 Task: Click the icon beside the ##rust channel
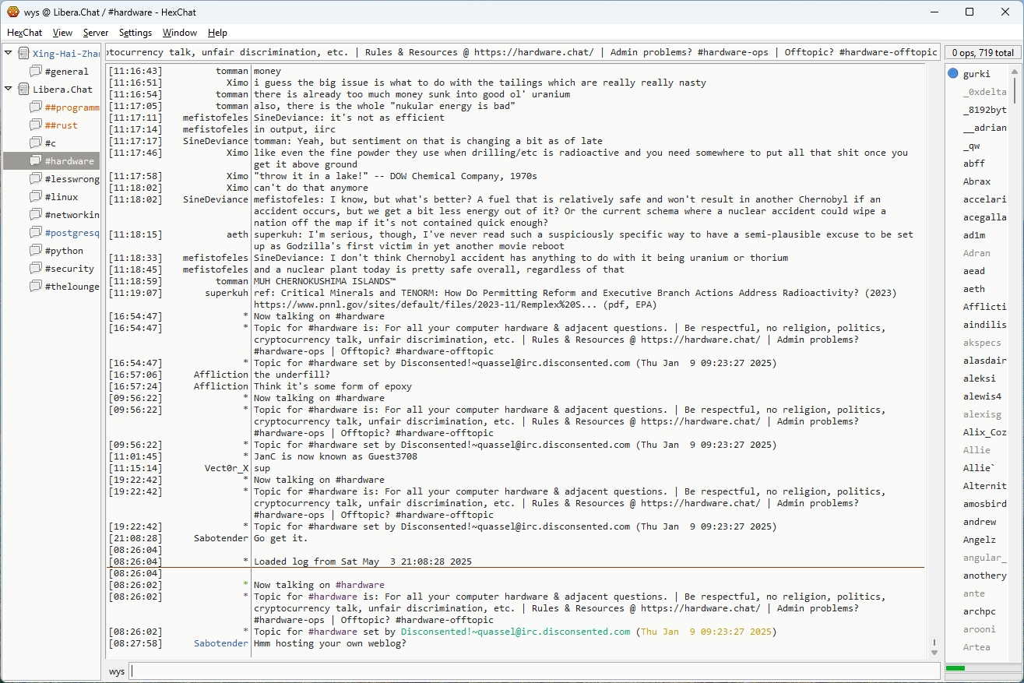36,125
